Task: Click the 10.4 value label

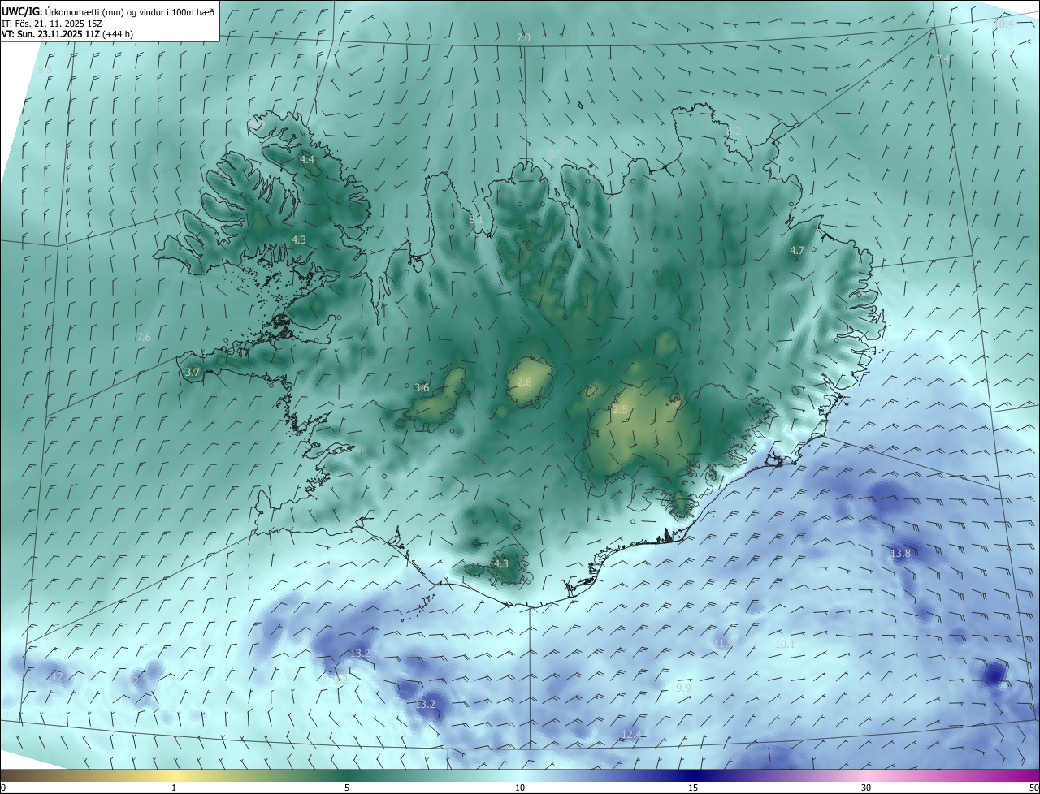Action: [1004, 24]
